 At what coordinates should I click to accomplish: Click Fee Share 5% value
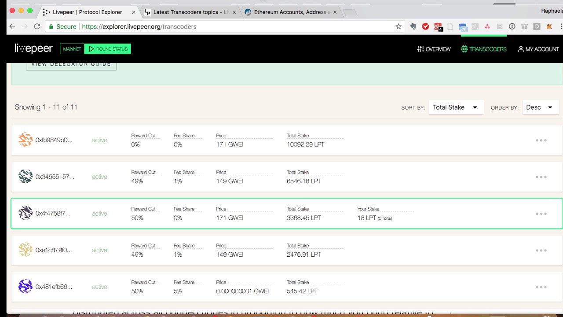click(x=178, y=291)
